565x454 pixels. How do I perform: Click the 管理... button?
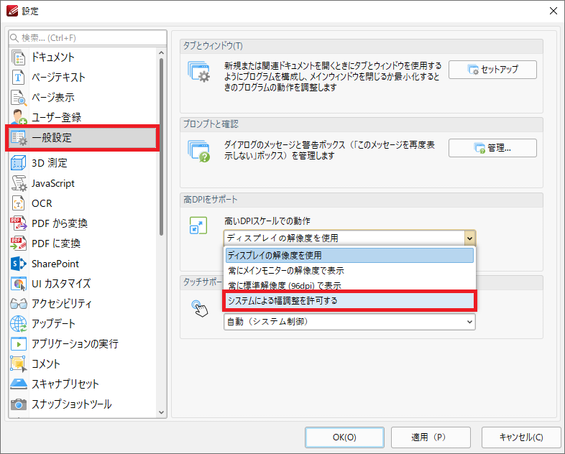pos(492,148)
